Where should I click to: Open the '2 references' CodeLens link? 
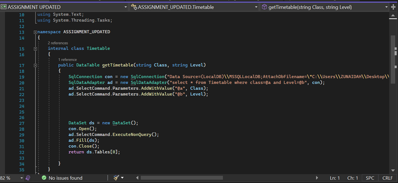[x=58, y=43]
